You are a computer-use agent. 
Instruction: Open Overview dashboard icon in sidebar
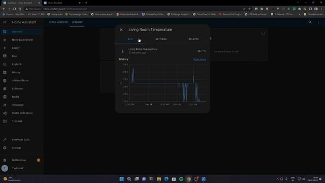point(5,32)
